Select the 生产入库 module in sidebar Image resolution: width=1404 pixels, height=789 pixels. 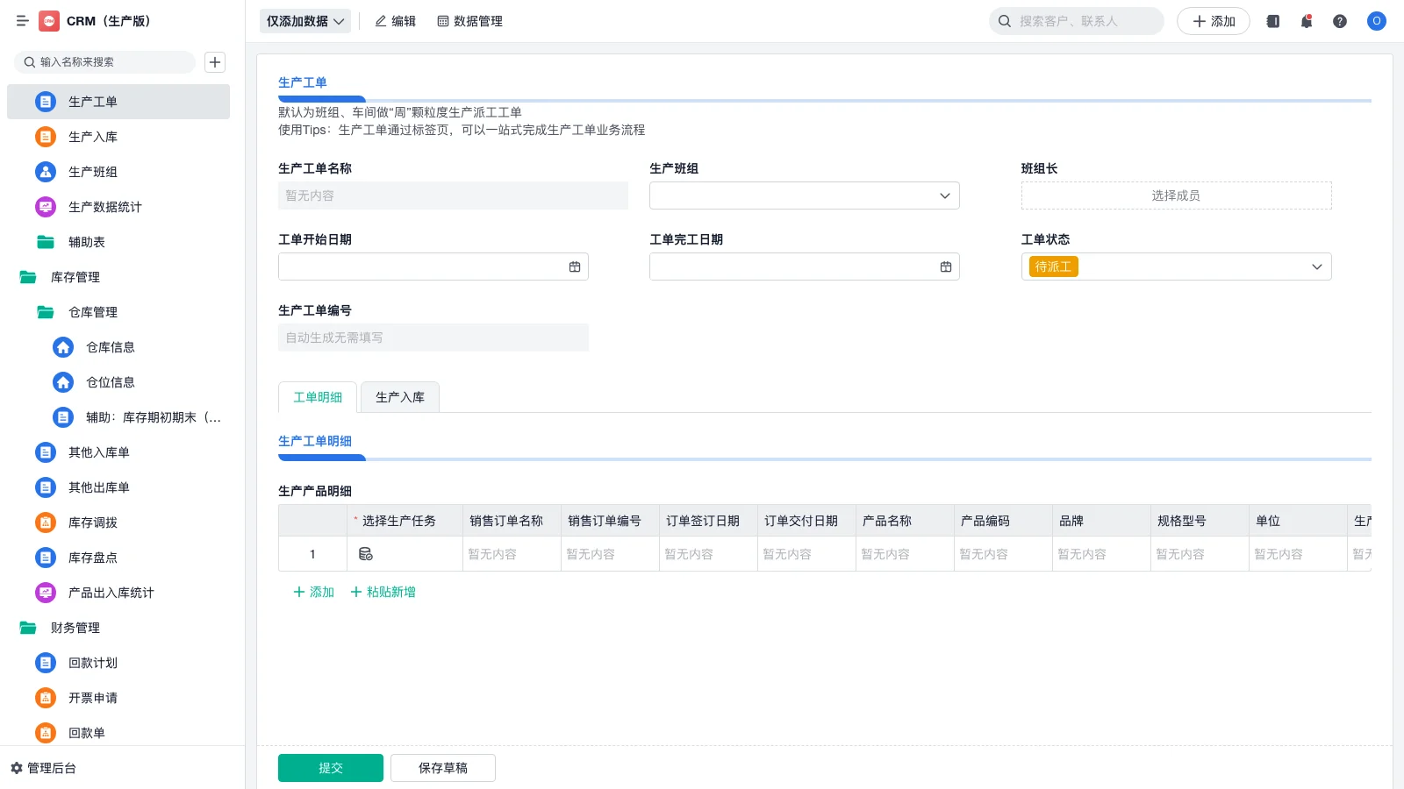92,137
